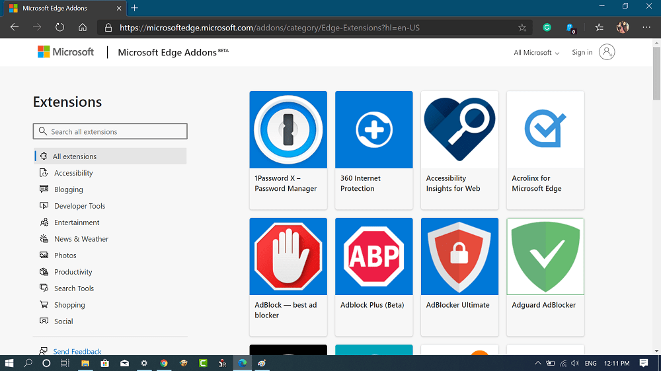The width and height of the screenshot is (661, 371).
Task: Open Mail app from taskbar
Action: [124, 363]
